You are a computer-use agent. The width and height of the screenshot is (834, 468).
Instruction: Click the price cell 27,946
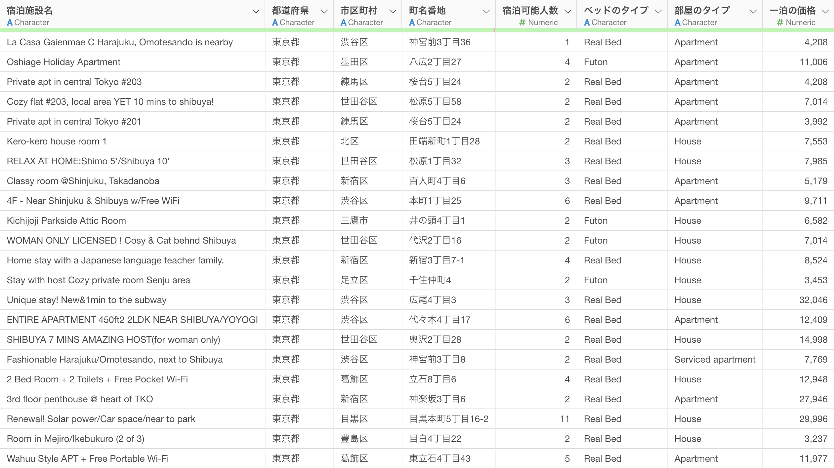point(798,399)
